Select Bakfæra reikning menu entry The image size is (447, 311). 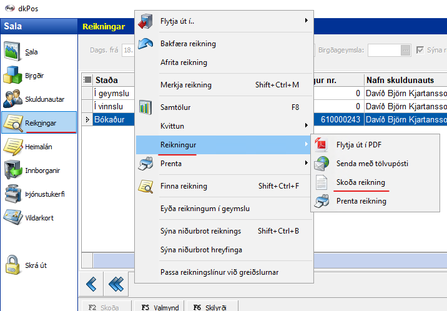(x=188, y=44)
